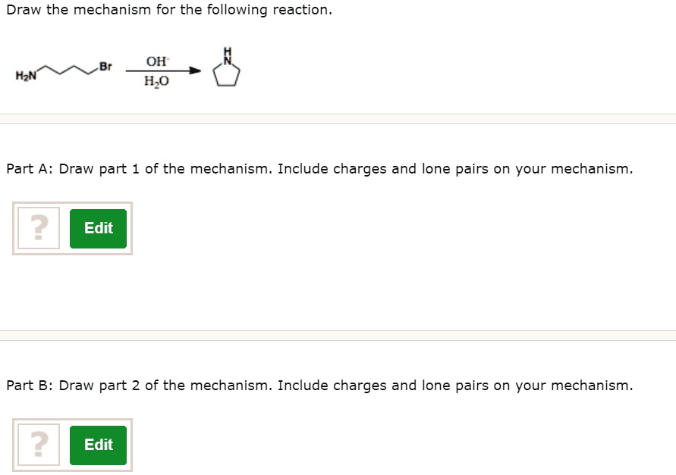Click the H₂O solvent label below the arrow
This screenshot has width=676, height=475.
[x=155, y=82]
